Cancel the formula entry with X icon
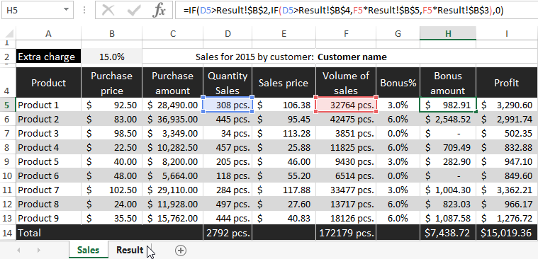The image size is (538, 259). point(108,11)
